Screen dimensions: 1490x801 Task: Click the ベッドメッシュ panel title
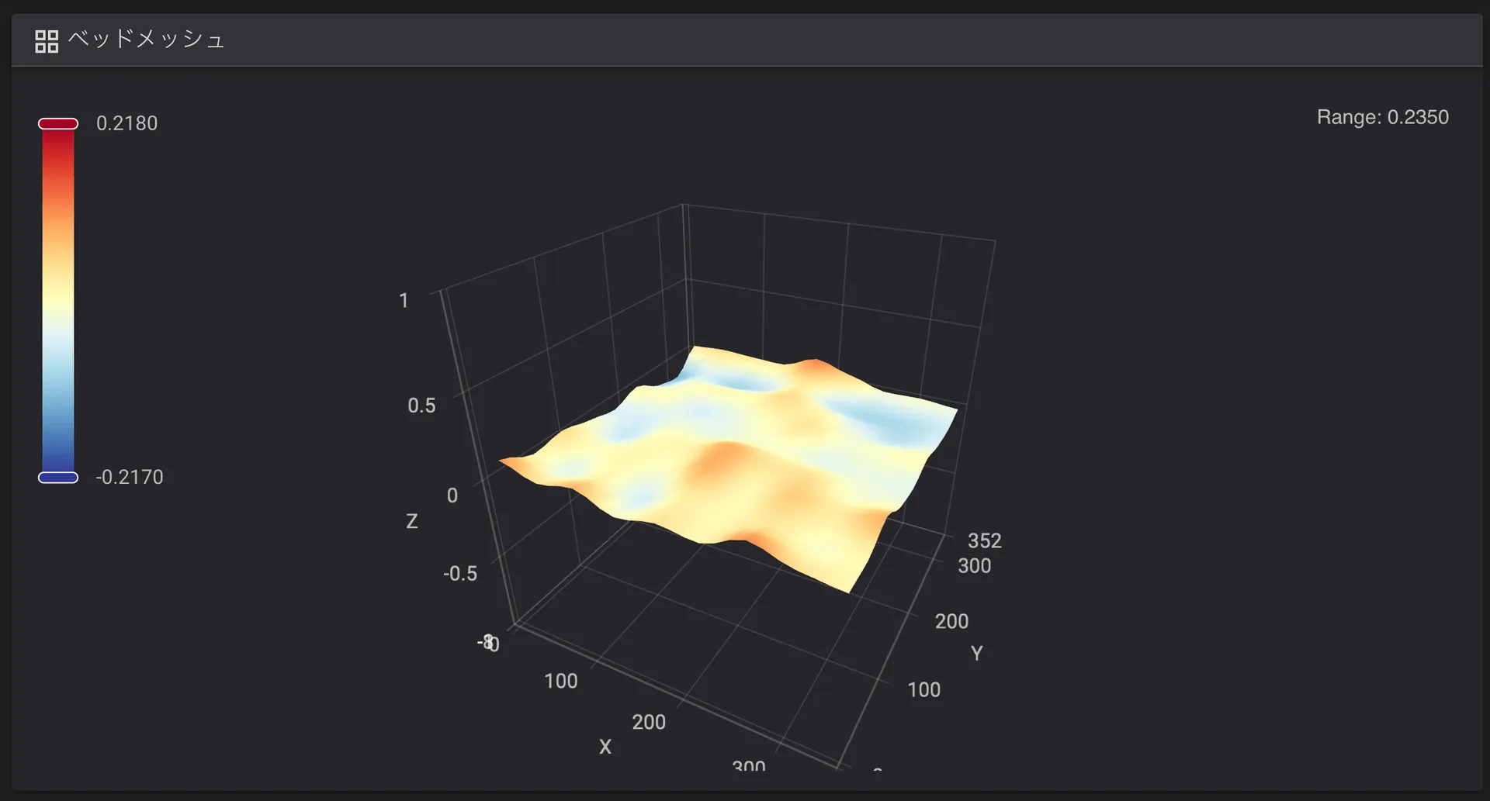click(146, 40)
